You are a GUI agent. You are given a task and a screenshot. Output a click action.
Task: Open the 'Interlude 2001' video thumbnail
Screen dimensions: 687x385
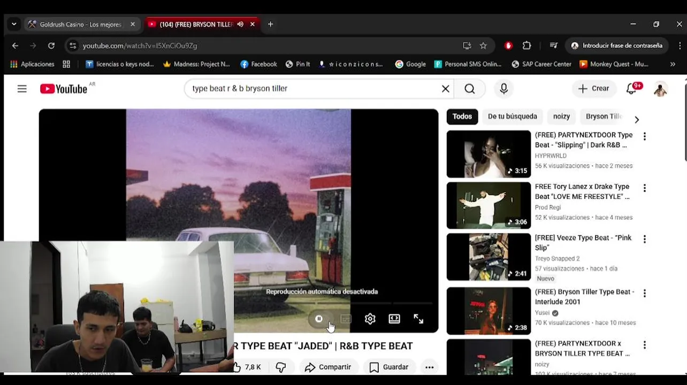pyautogui.click(x=488, y=311)
